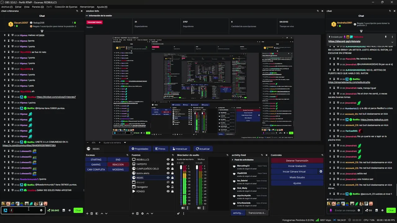Click Detener Transmisión button
The height and width of the screenshot is (223, 397).
[x=297, y=160]
